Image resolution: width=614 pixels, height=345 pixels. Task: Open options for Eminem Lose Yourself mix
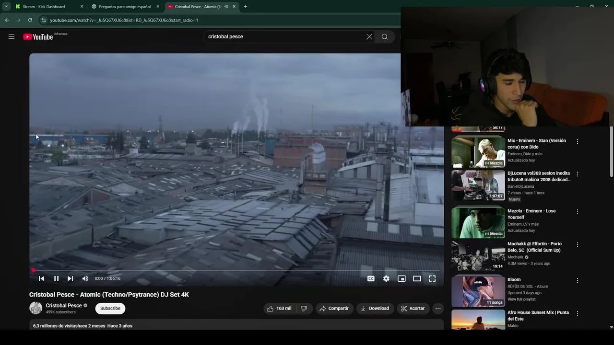point(578,212)
